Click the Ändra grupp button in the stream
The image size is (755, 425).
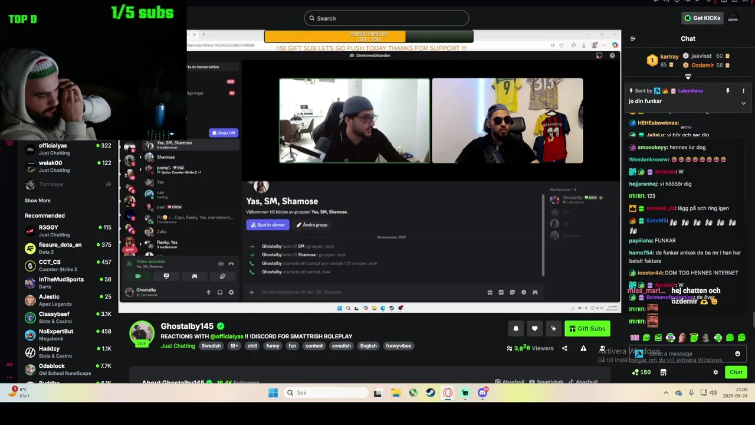[312, 225]
